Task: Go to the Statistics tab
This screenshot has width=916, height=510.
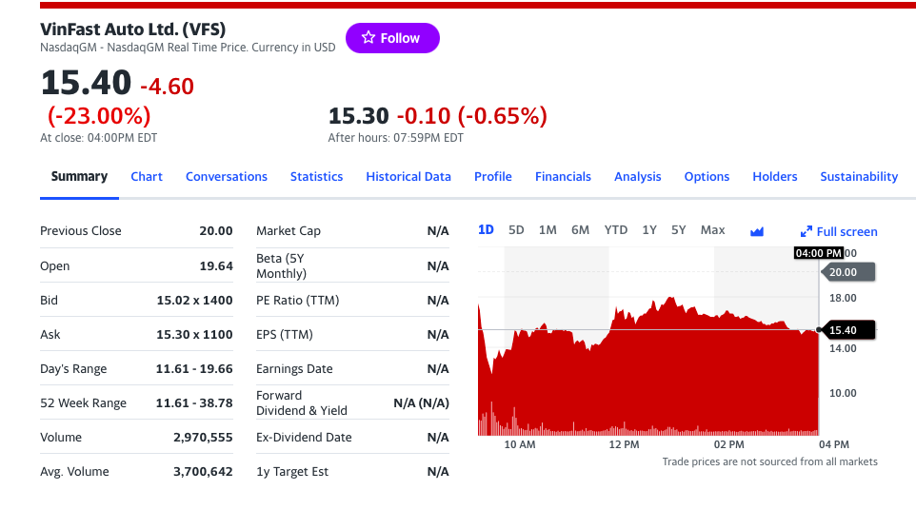Action: 317,176
